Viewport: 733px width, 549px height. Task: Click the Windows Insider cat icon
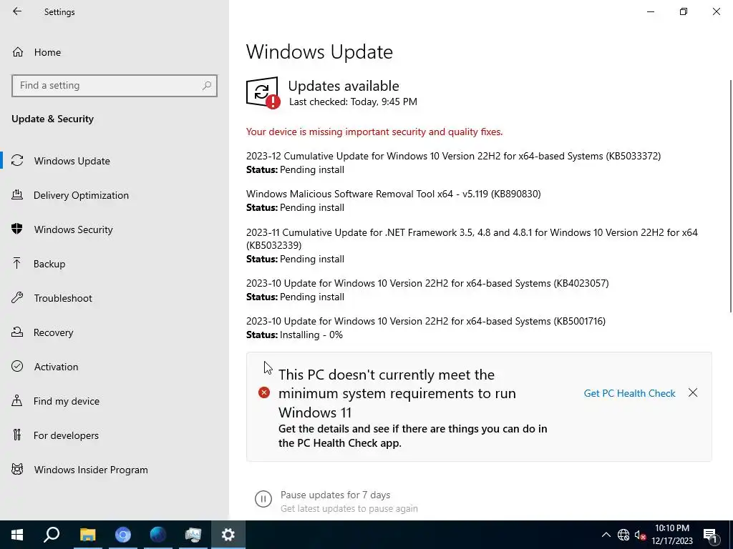(x=17, y=469)
